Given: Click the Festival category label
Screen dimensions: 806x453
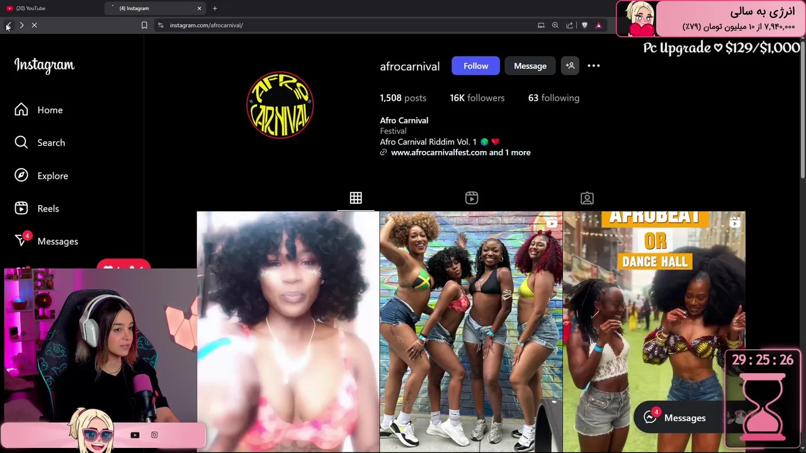Looking at the screenshot, I should pyautogui.click(x=393, y=131).
